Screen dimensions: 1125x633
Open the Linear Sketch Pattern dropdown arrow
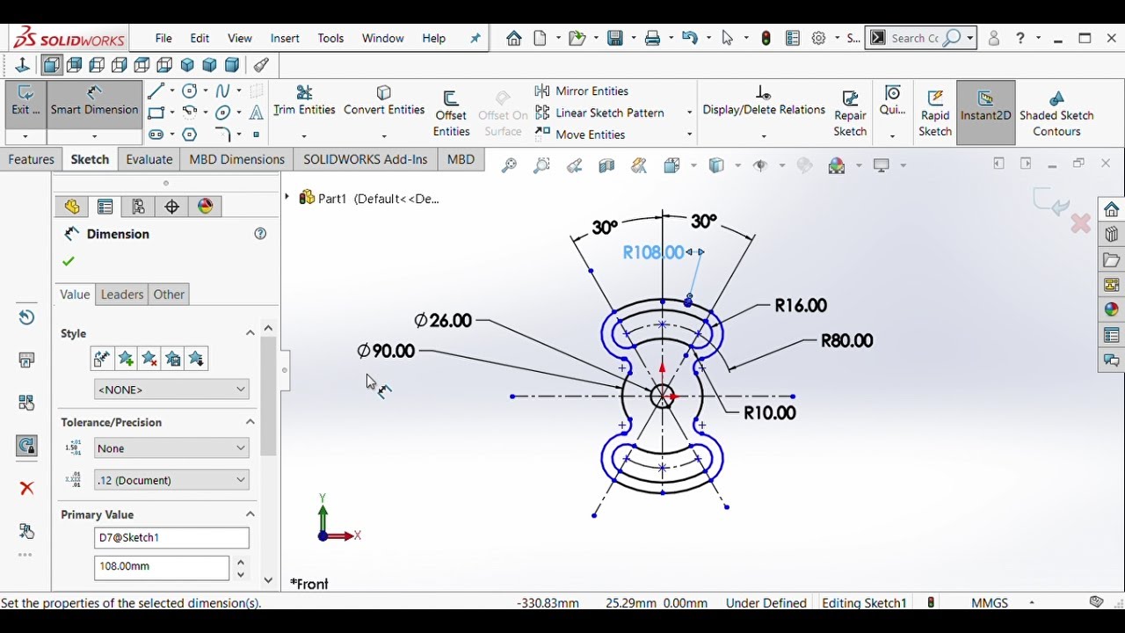tap(689, 113)
